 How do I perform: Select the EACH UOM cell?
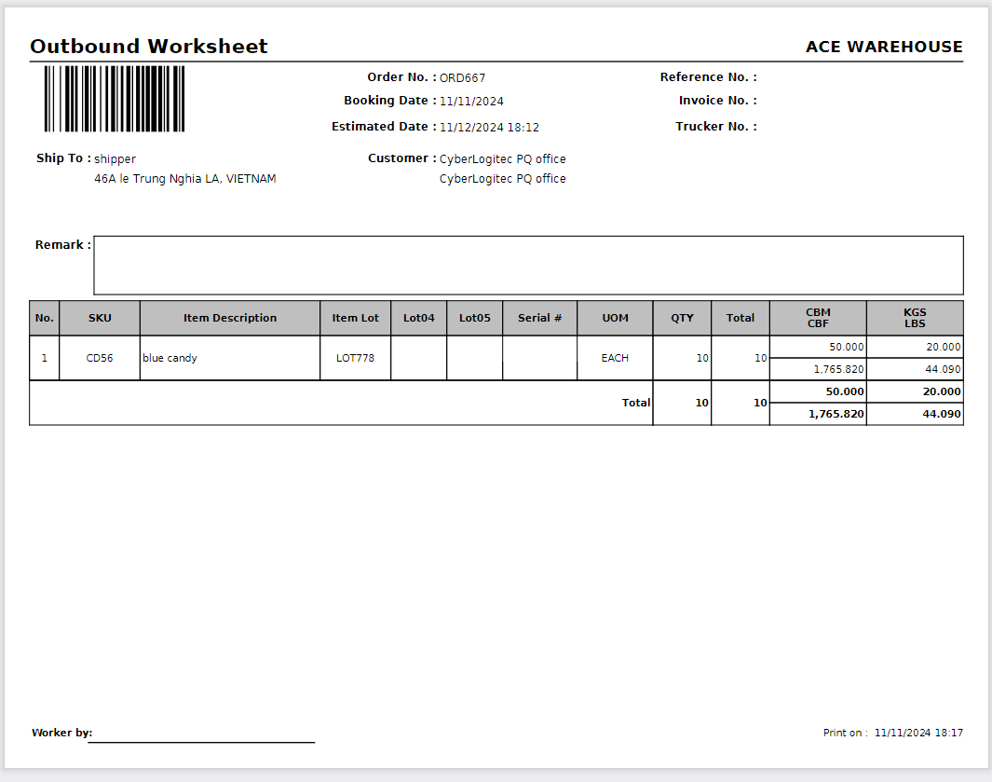click(x=615, y=358)
